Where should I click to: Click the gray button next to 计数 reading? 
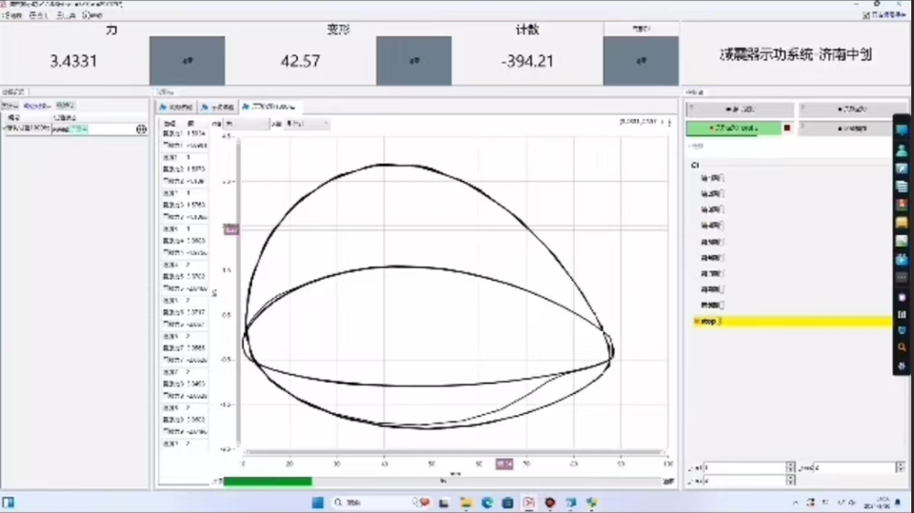[x=641, y=60]
